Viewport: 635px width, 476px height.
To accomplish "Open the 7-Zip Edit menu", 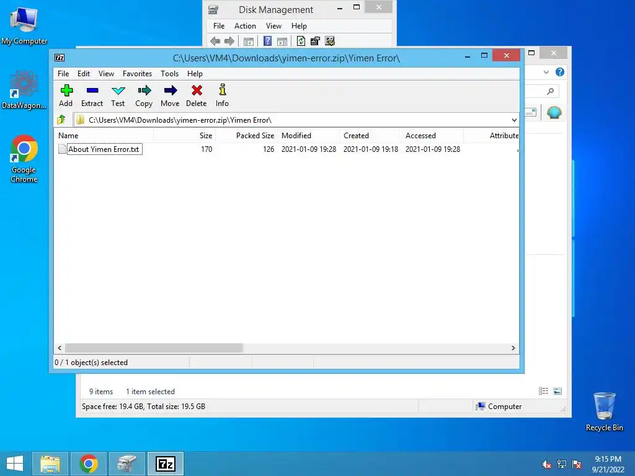I will 84,74.
